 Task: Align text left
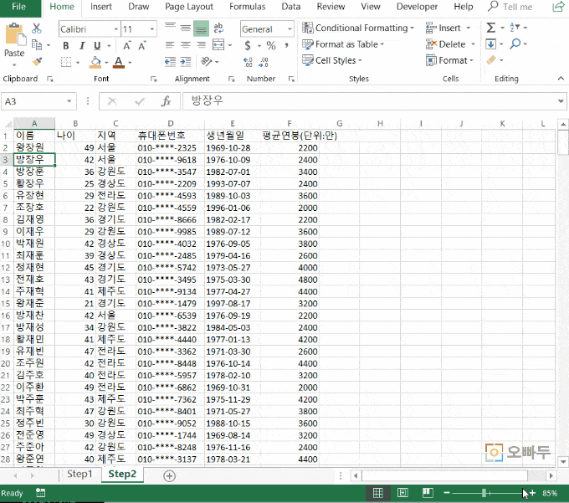pos(170,44)
